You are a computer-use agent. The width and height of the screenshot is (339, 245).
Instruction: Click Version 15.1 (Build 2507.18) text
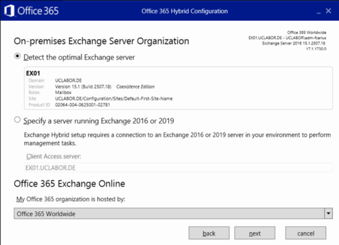[x=83, y=87]
